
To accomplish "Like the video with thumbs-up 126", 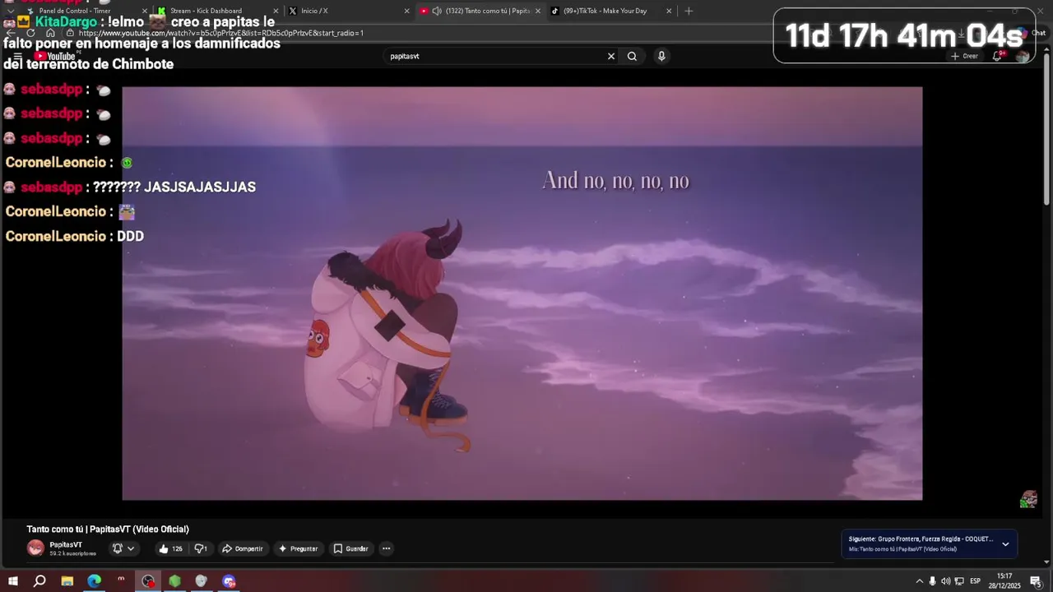I will coord(170,548).
